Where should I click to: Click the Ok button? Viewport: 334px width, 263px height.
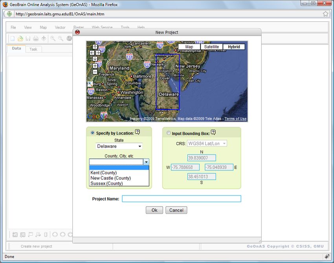(x=154, y=210)
